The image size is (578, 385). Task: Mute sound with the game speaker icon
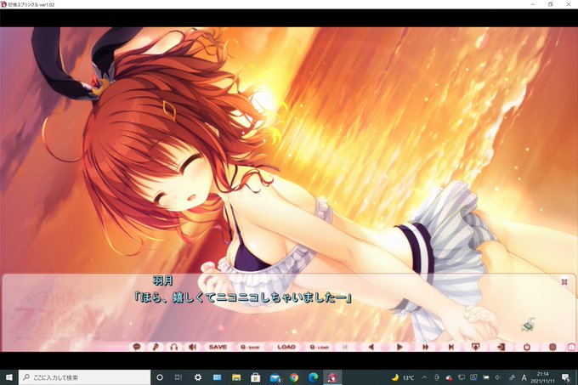[x=192, y=347]
